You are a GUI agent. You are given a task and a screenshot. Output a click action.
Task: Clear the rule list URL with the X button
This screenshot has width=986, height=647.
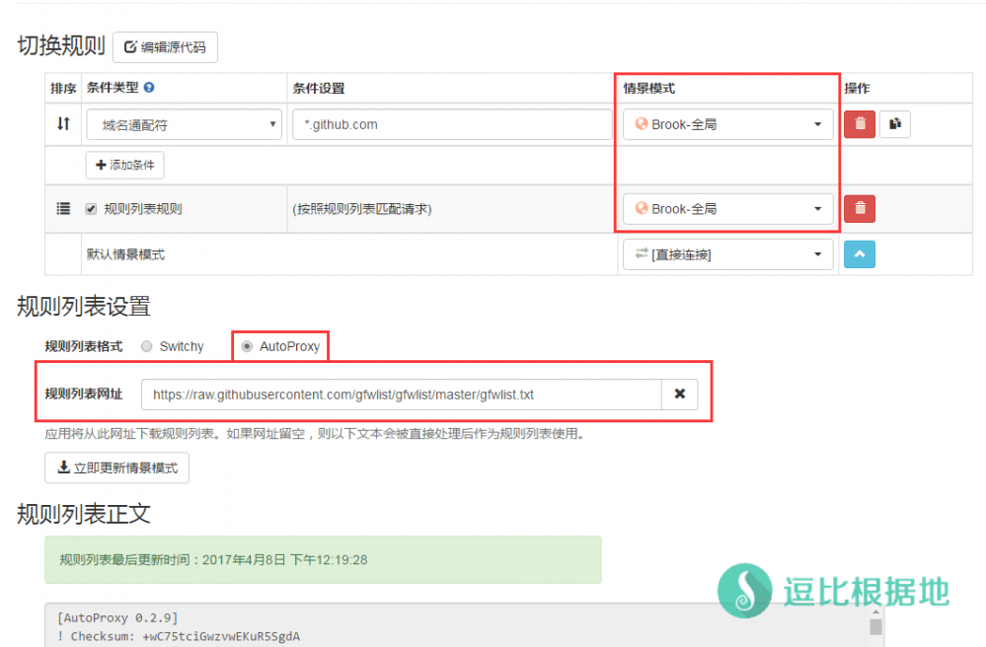[x=679, y=395]
